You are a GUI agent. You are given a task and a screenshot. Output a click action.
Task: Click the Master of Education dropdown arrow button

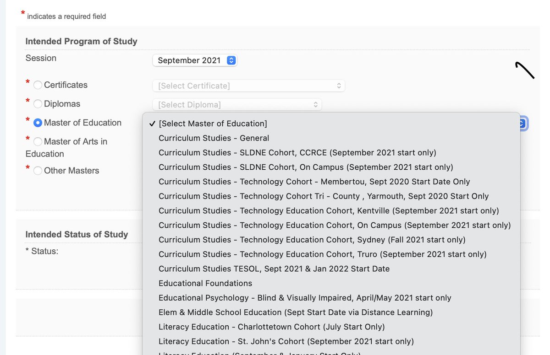coord(522,124)
